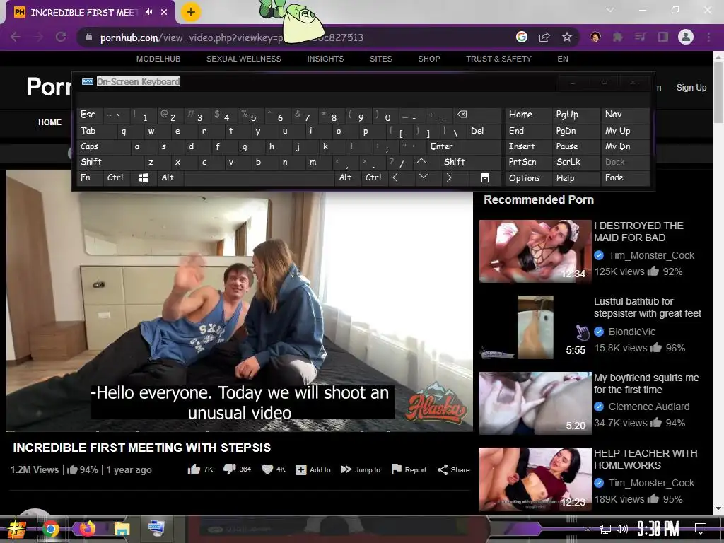
Task: Click the Google icon in address bar
Action: click(522, 37)
